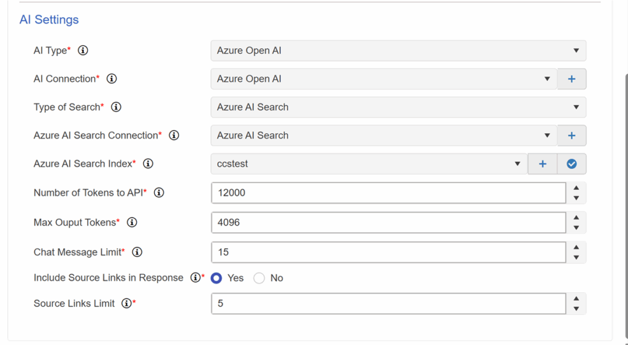Open the AI Type dropdown
Image resolution: width=628 pixels, height=345 pixels.
399,50
